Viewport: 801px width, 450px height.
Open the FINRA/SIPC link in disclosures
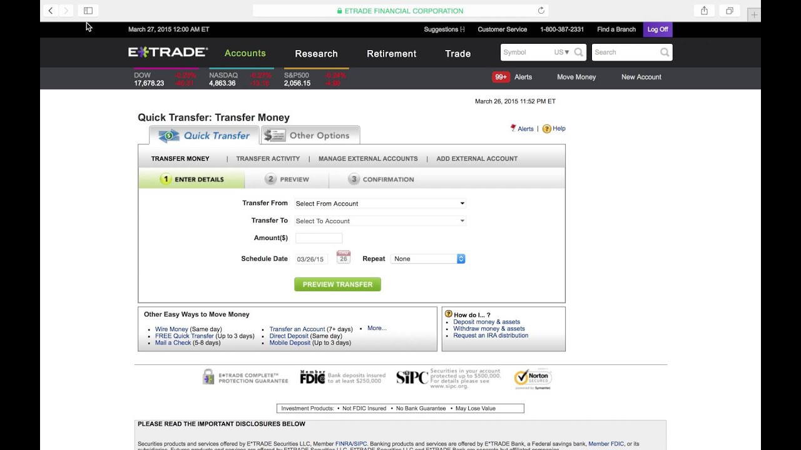pyautogui.click(x=351, y=444)
